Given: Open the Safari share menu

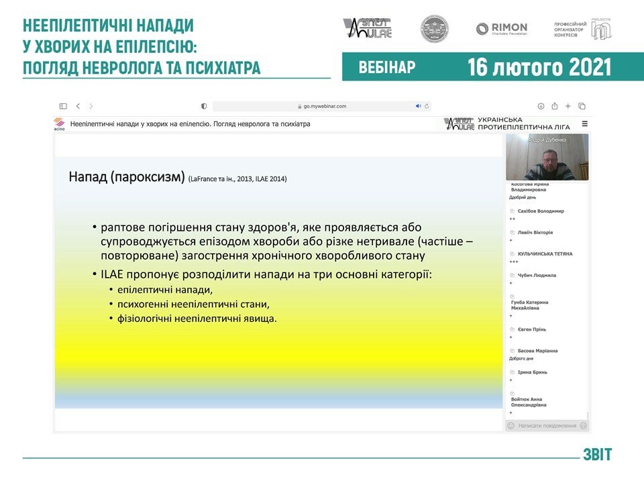Looking at the screenshot, I should coord(555,106).
